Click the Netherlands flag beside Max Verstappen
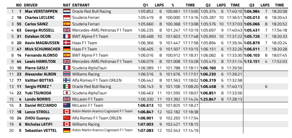The image size is (292, 138). point(67,11)
